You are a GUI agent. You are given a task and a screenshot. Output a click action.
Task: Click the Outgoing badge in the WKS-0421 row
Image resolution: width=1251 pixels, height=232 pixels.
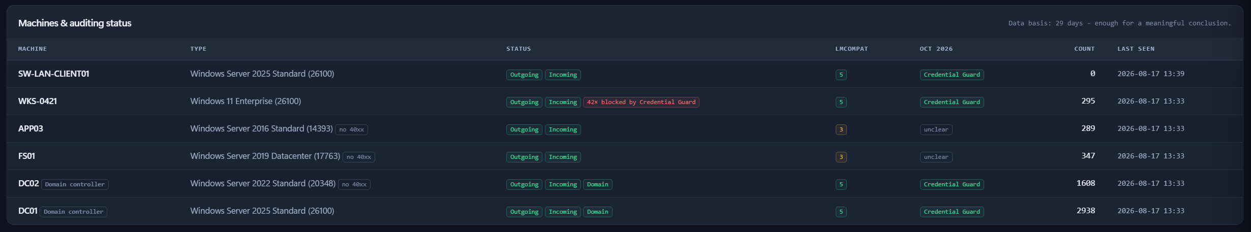[524, 102]
